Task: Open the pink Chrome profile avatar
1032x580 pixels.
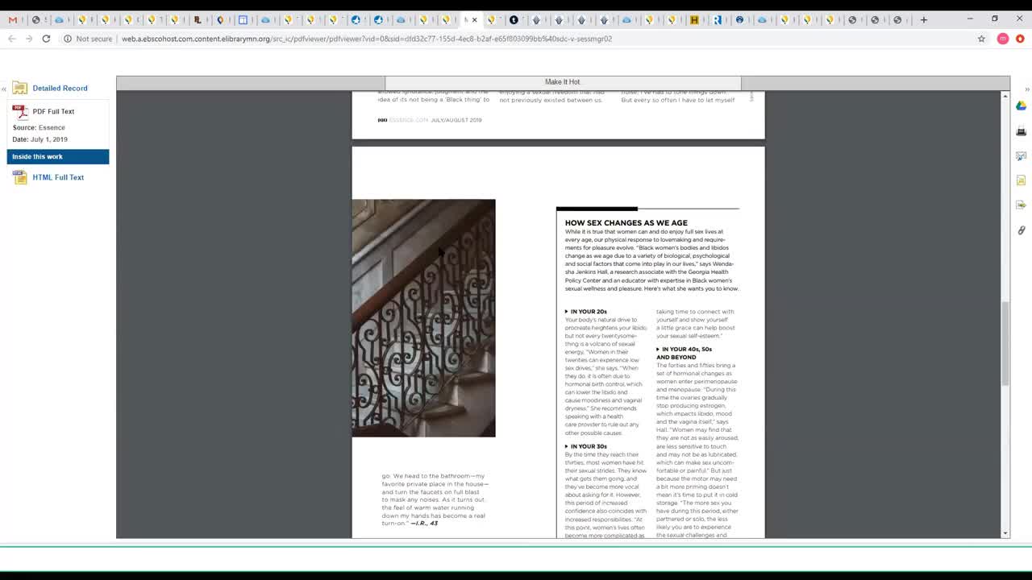Action: tap(1003, 39)
